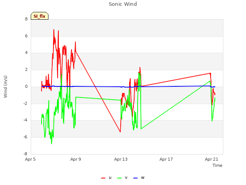Click the highest red u peak near 7

54,30
